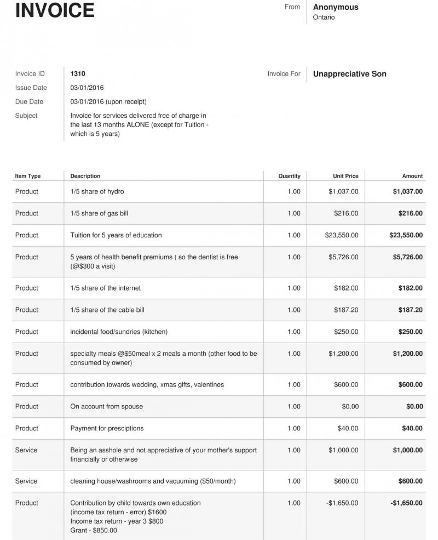Click the Quantity column header
Viewport: 438px width, 540px height.
point(289,176)
